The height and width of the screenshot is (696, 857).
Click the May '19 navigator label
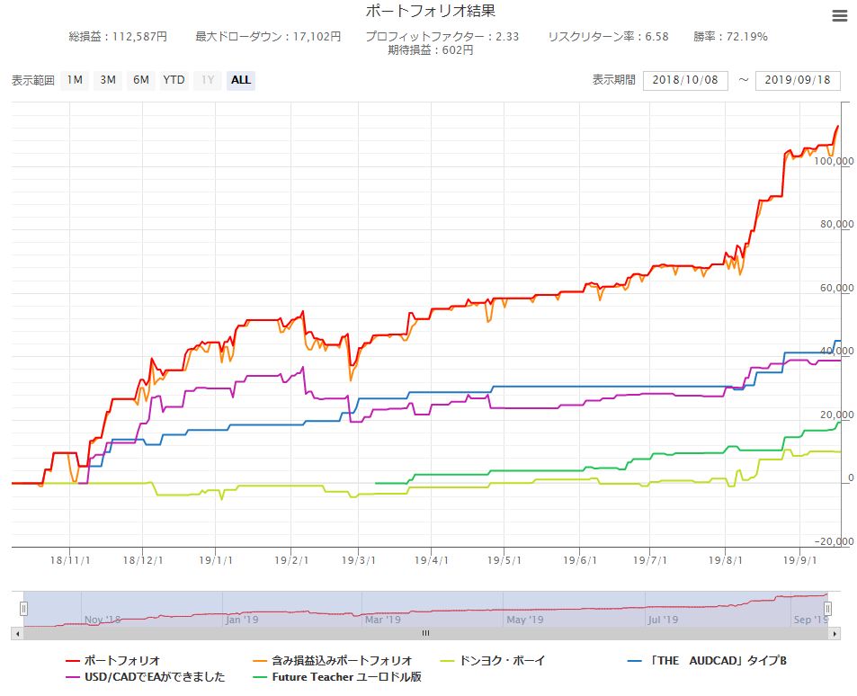coord(524,620)
